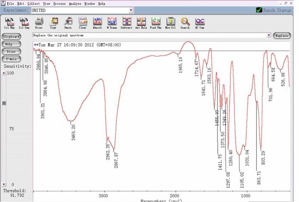Select the 1563.16 peak label
The image size is (299, 202).
209,76
